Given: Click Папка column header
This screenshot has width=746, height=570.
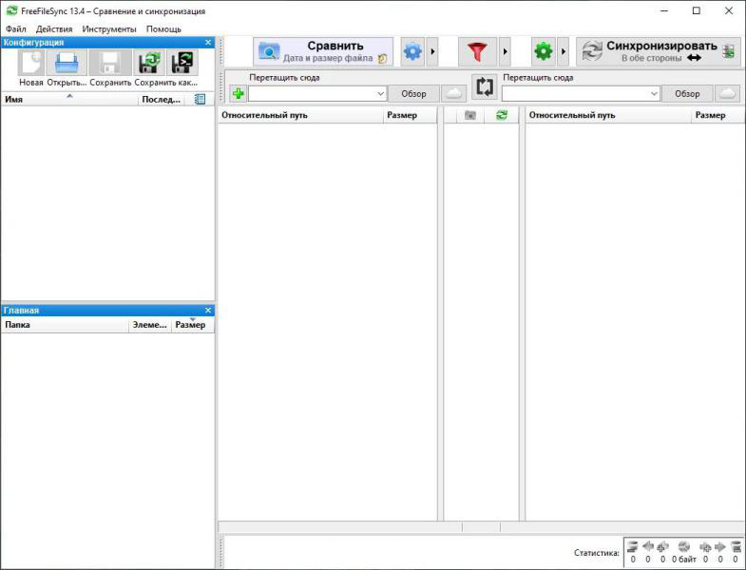Looking at the screenshot, I should (65, 325).
